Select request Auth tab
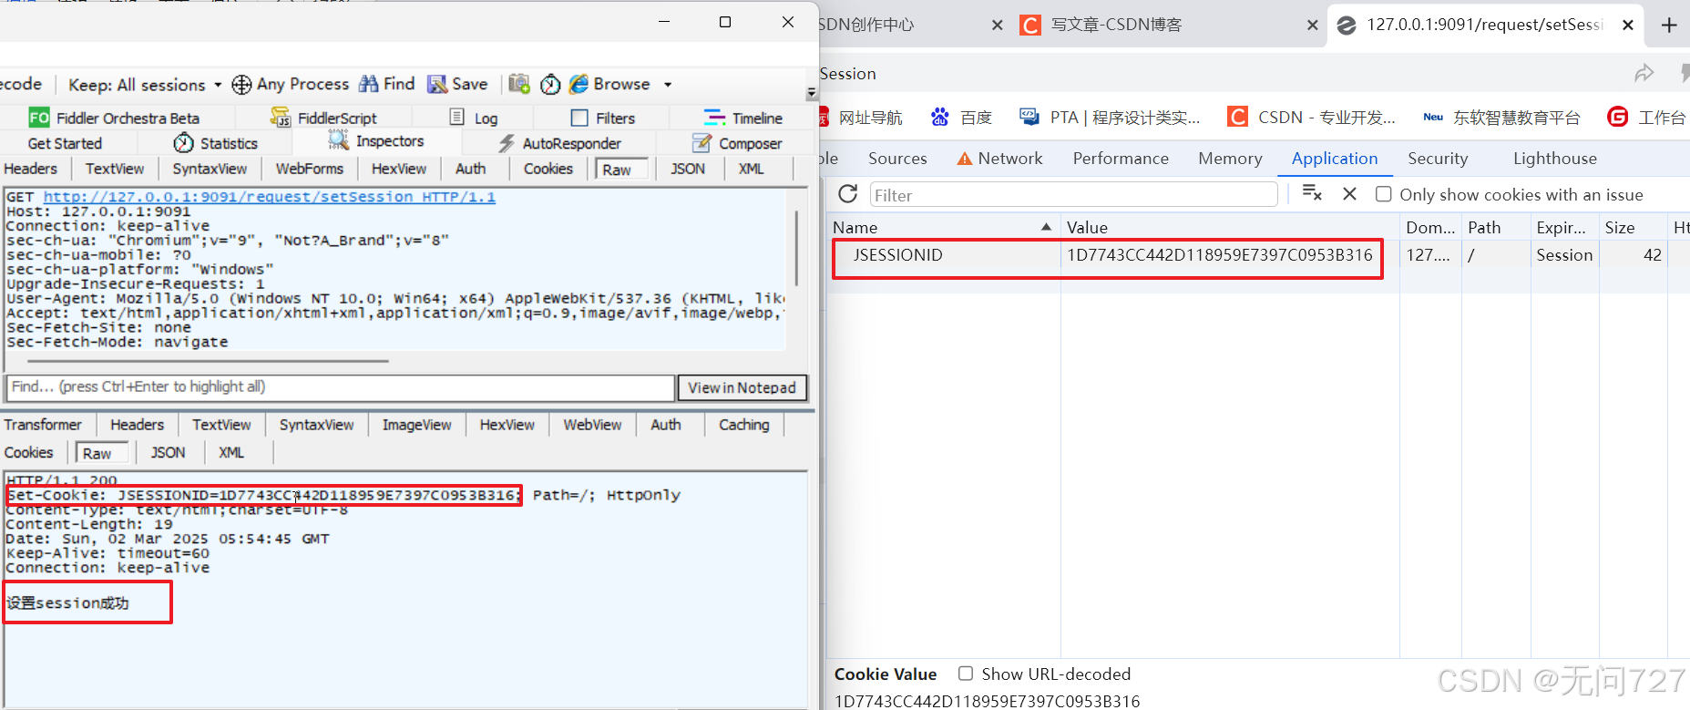The image size is (1690, 710). coord(471,169)
